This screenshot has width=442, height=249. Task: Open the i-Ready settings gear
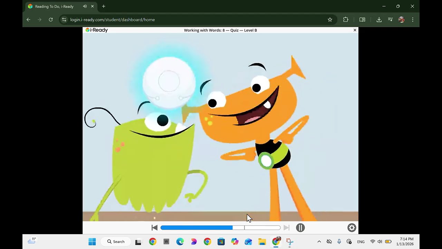[x=352, y=228]
